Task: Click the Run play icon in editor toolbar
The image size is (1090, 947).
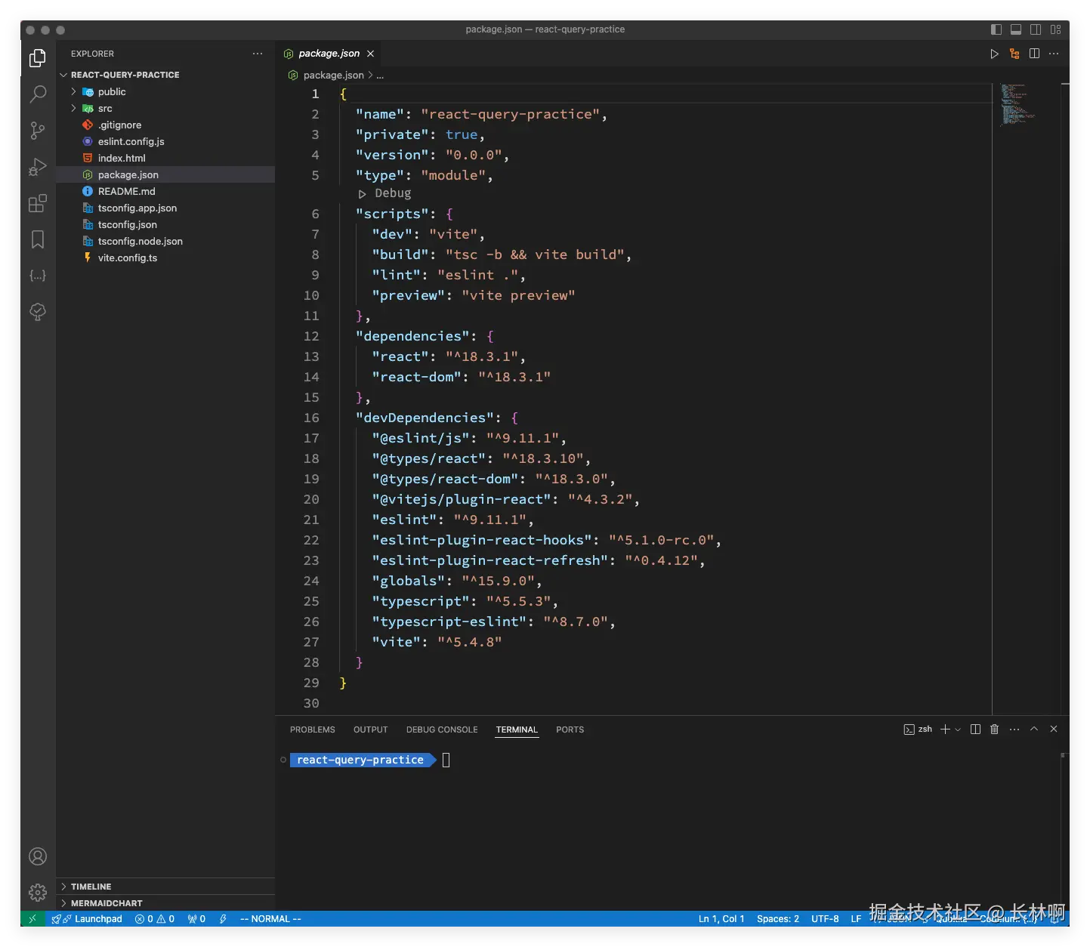Action: click(x=994, y=54)
